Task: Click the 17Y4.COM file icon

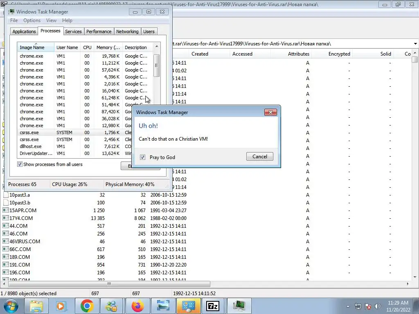Action: [x=5, y=218]
